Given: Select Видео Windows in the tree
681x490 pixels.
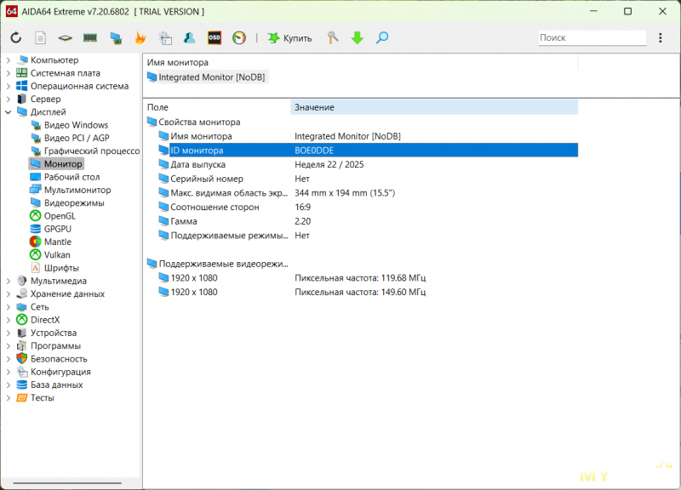Looking at the screenshot, I should pyautogui.click(x=76, y=125).
